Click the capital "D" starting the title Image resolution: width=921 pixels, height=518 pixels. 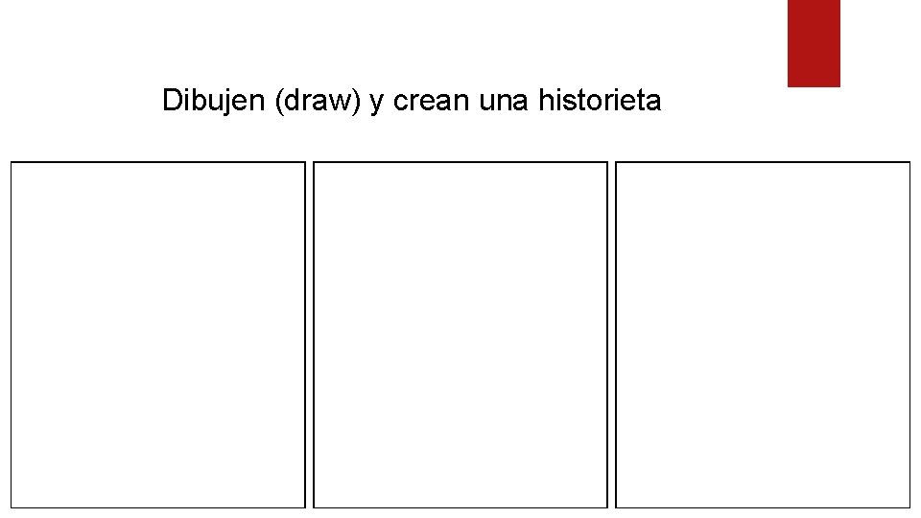point(171,100)
